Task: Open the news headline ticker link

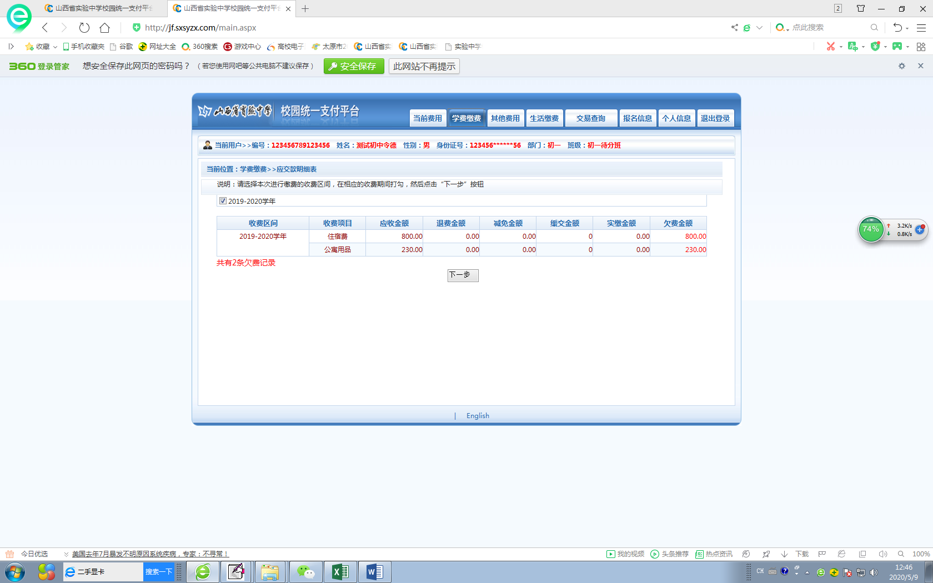Action: (150, 554)
